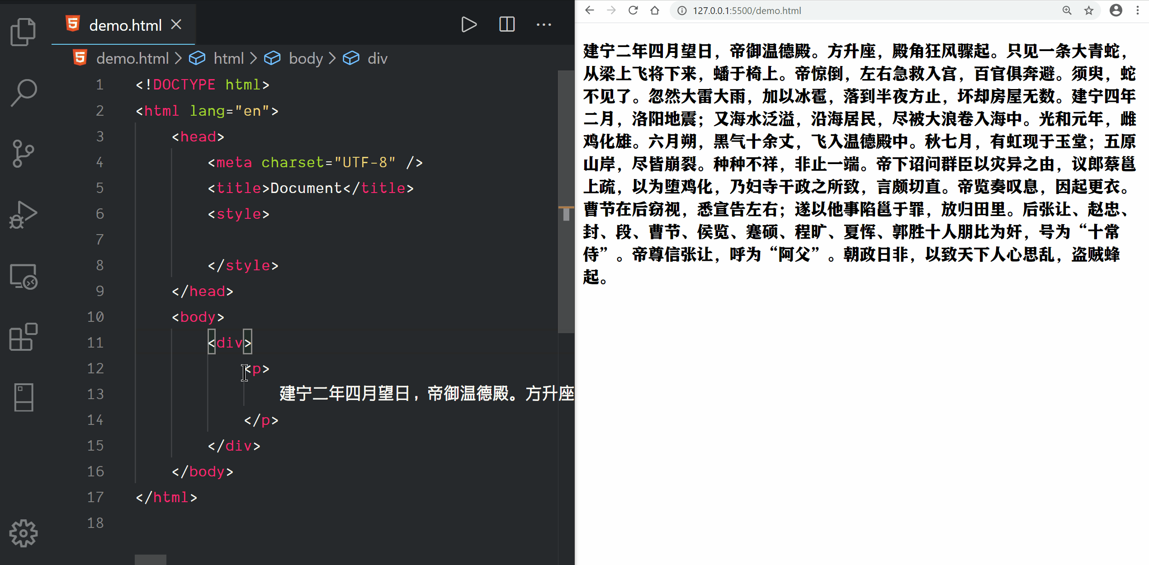Screen dimensions: 1149x565
Task: Open the editor More Actions ellipsis menu
Action: pyautogui.click(x=544, y=24)
